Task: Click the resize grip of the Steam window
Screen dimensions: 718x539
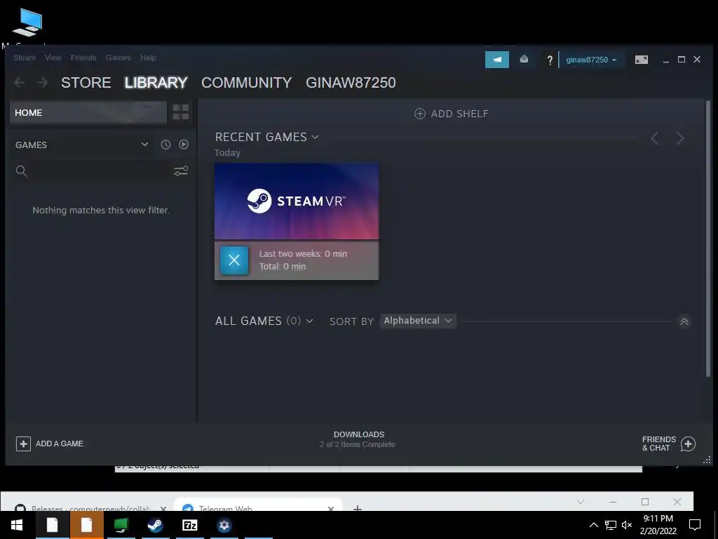Action: (707, 460)
